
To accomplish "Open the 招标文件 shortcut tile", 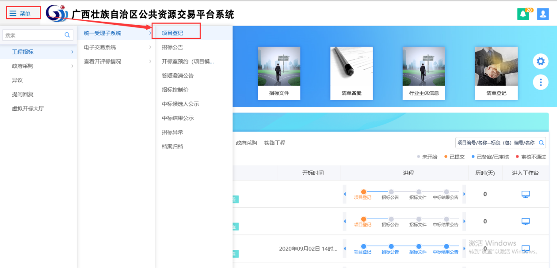I will click(279, 73).
